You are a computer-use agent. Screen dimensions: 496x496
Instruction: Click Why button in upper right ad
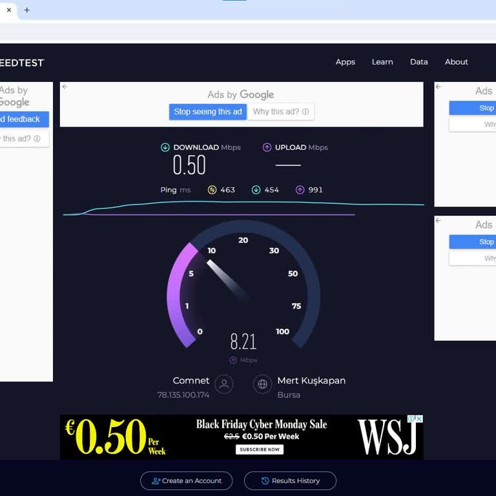pos(473,124)
